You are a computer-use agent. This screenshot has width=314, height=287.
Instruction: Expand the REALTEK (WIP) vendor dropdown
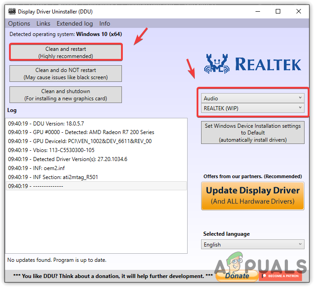pos(253,108)
